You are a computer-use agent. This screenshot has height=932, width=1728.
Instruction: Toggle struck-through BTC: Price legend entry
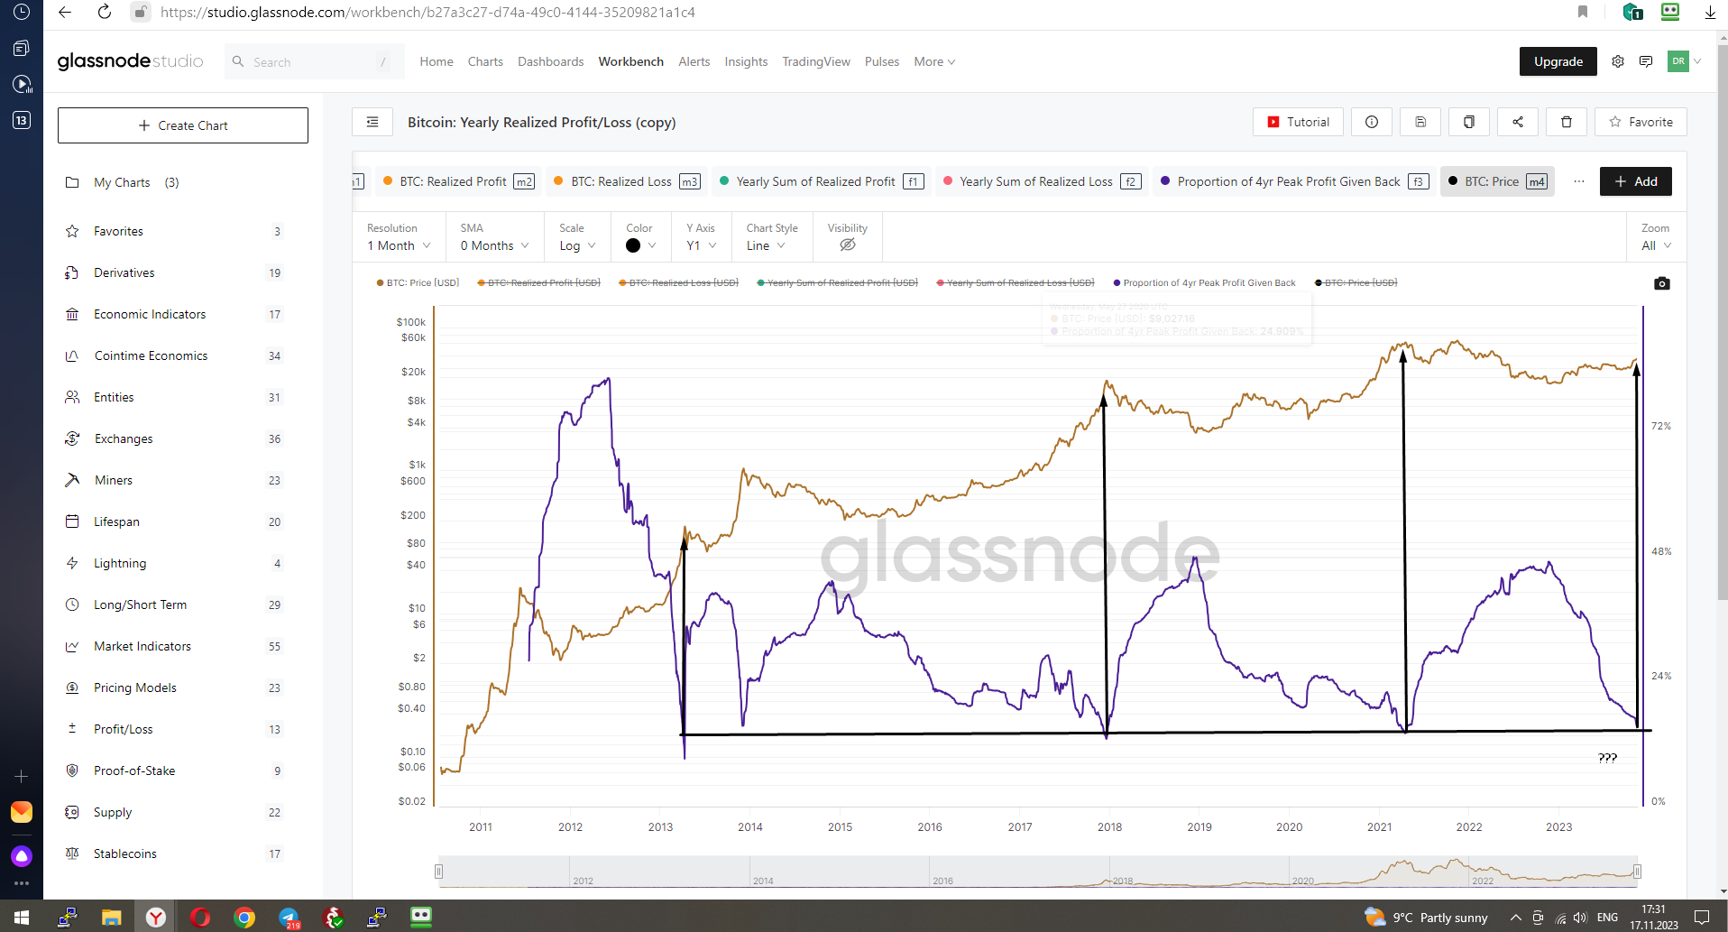(x=1356, y=282)
